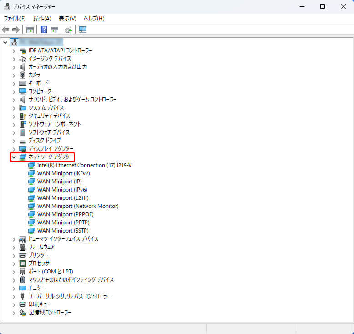354x334 pixels.
Task: Select WAN Miniport (L2TP)
Action: point(63,198)
